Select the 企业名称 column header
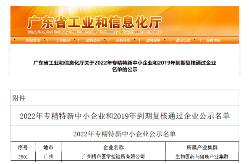 coord(113,147)
